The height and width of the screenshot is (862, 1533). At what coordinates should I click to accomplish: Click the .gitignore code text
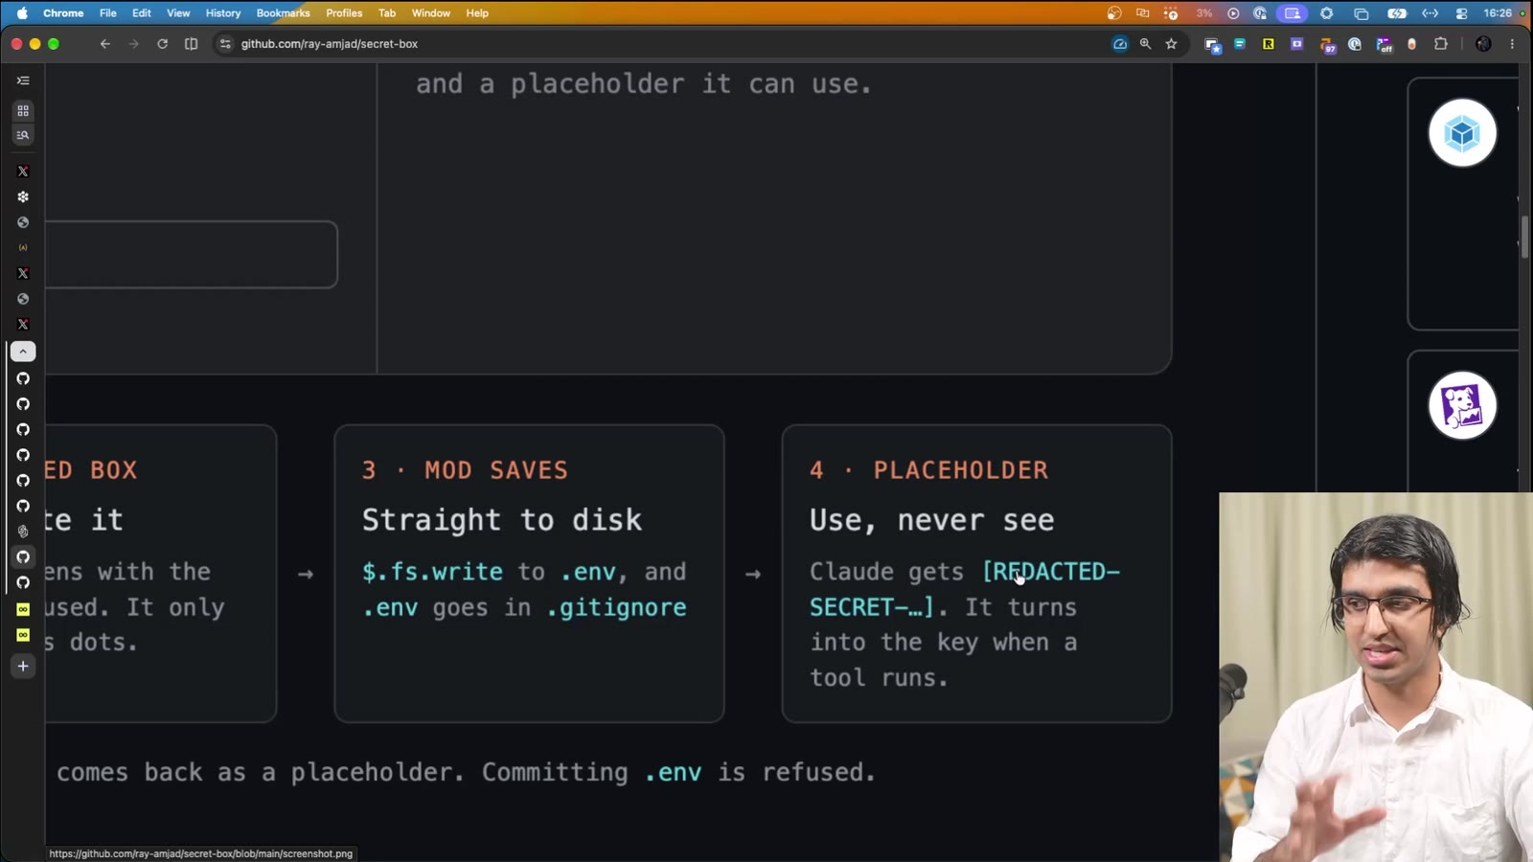point(616,607)
